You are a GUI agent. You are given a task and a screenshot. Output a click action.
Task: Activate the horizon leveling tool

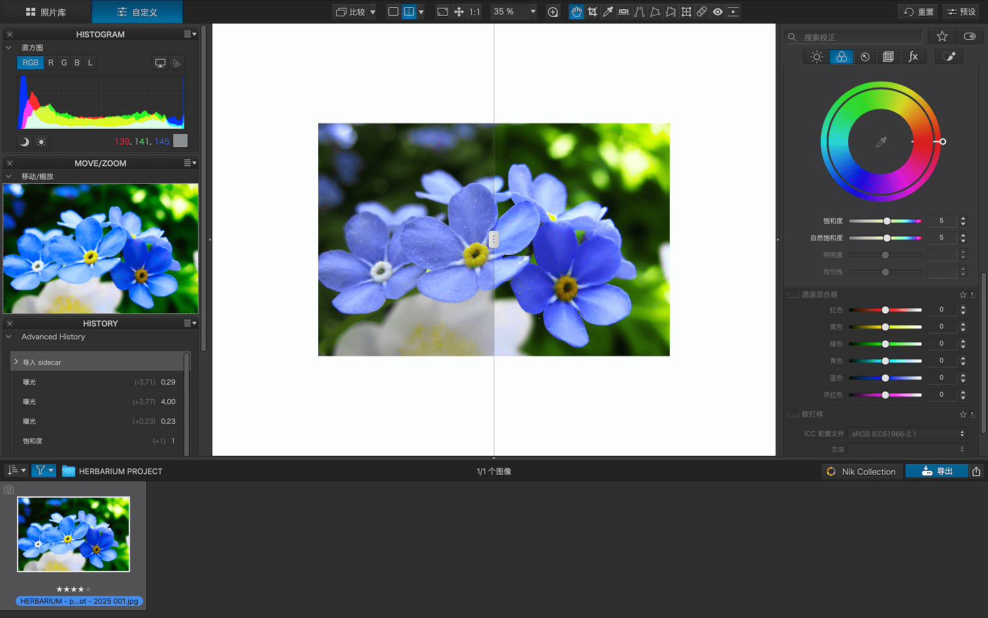623,12
